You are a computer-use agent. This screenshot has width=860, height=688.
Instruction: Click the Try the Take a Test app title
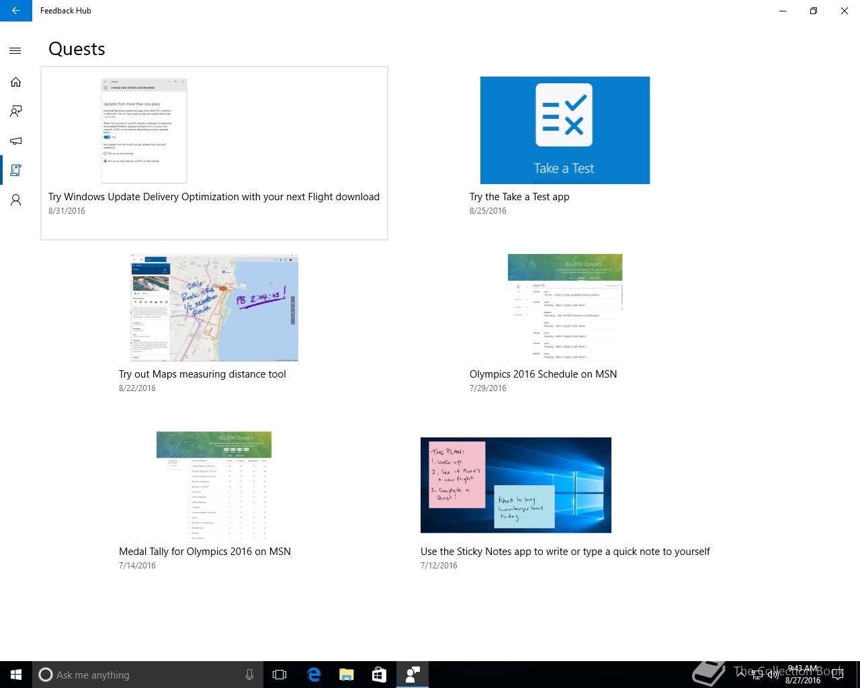coord(519,197)
